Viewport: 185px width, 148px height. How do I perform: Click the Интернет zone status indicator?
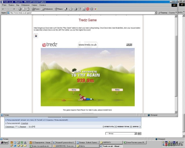153,115
